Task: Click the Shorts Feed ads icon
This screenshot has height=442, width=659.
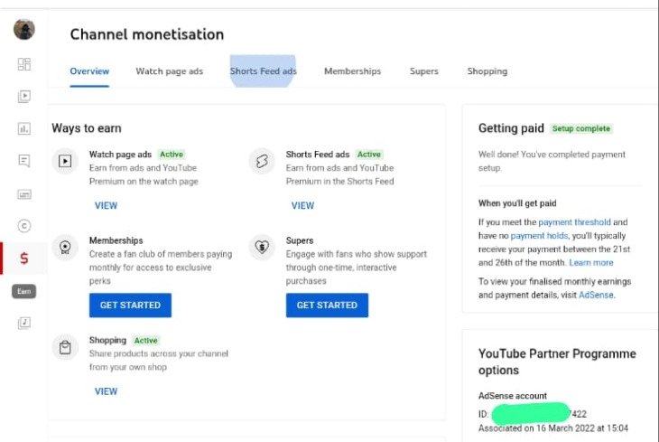Action: 262,161
